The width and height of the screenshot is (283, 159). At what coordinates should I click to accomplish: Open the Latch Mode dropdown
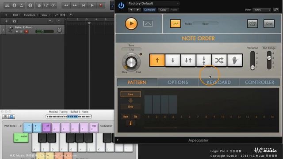205,23
